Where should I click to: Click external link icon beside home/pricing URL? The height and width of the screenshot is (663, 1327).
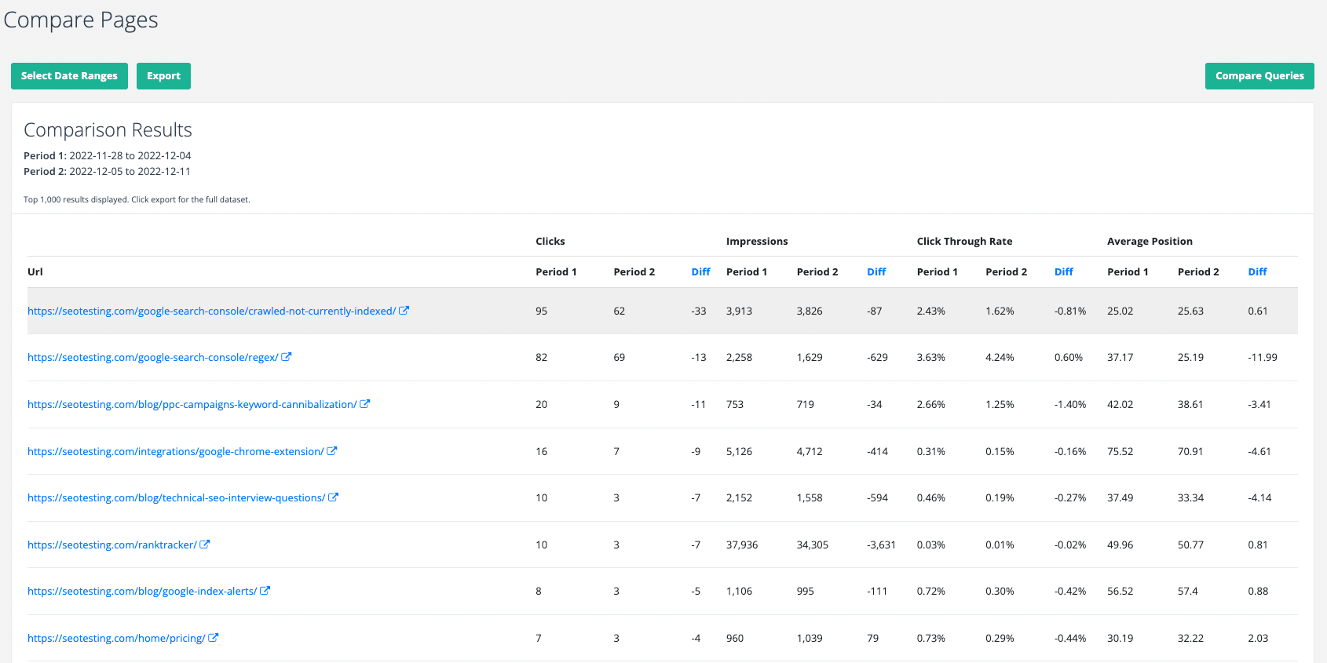(x=214, y=638)
